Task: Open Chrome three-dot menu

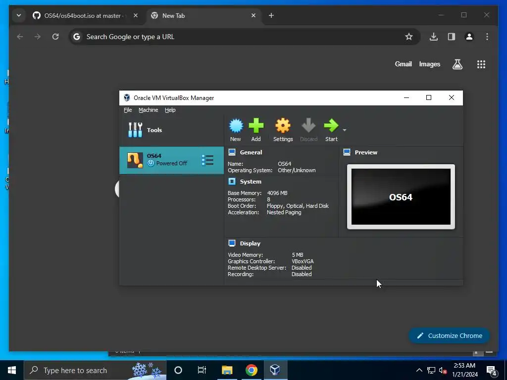Action: click(487, 37)
